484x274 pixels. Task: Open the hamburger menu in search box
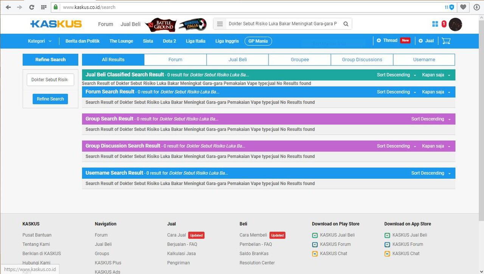point(220,24)
